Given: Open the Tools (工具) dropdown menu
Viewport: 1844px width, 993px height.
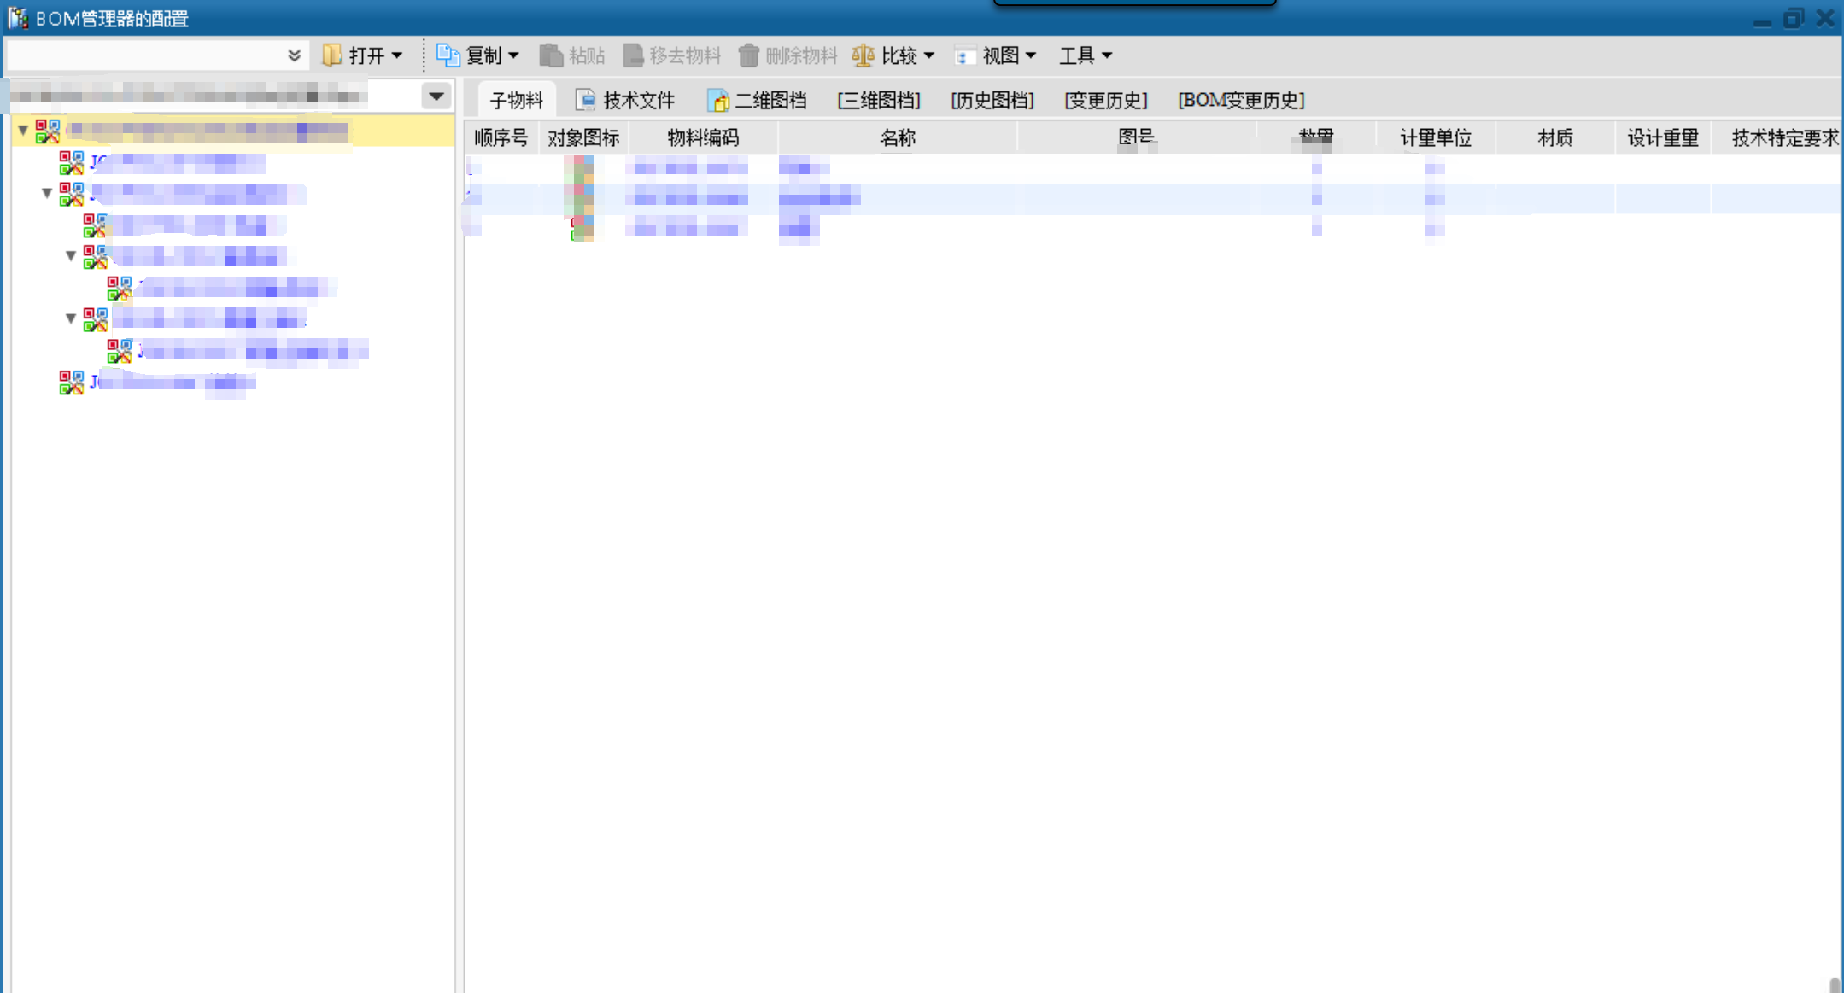Looking at the screenshot, I should click(x=1086, y=55).
